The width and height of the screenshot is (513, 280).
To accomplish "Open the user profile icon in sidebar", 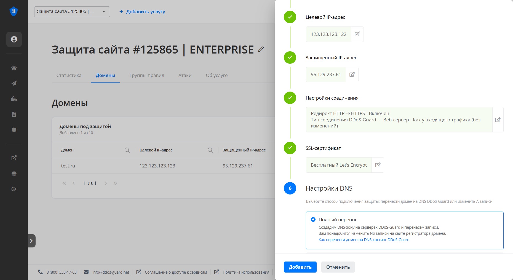I will coord(14,39).
